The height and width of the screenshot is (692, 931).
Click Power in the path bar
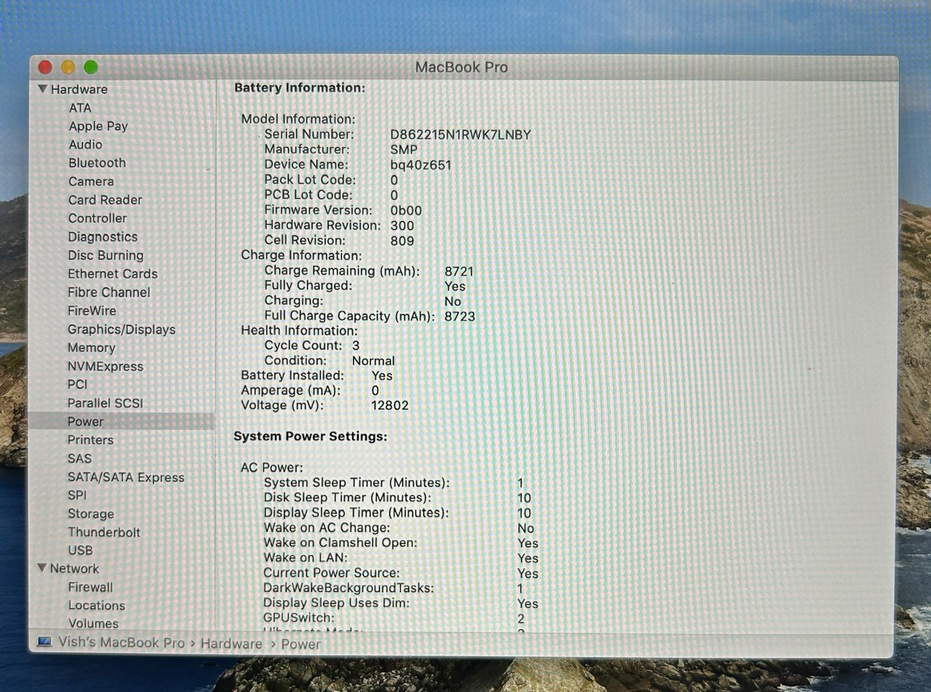301,644
